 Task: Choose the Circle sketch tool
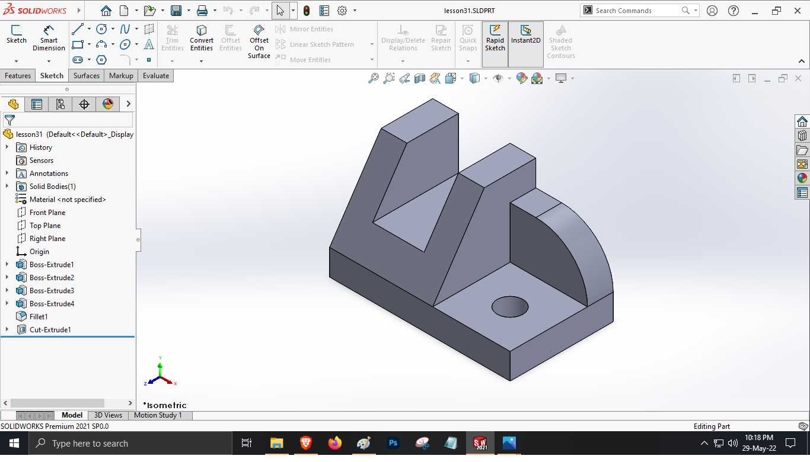coord(101,29)
